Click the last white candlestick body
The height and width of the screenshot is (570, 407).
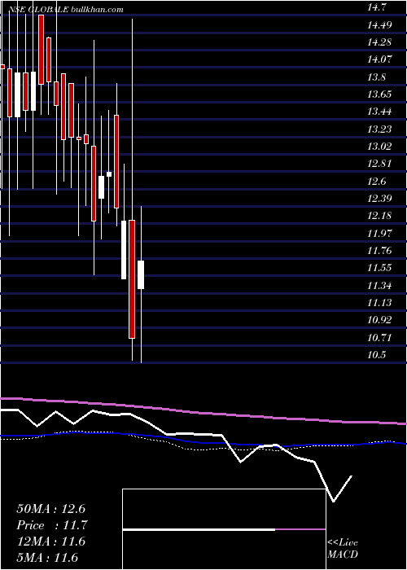[x=141, y=275]
